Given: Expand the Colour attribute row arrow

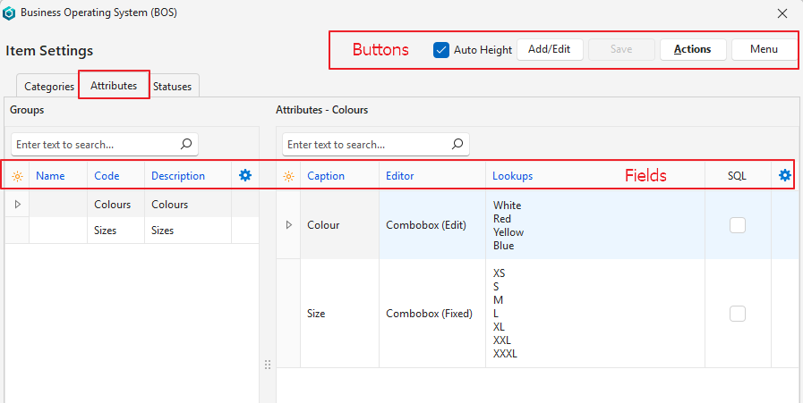Looking at the screenshot, I should coord(288,225).
